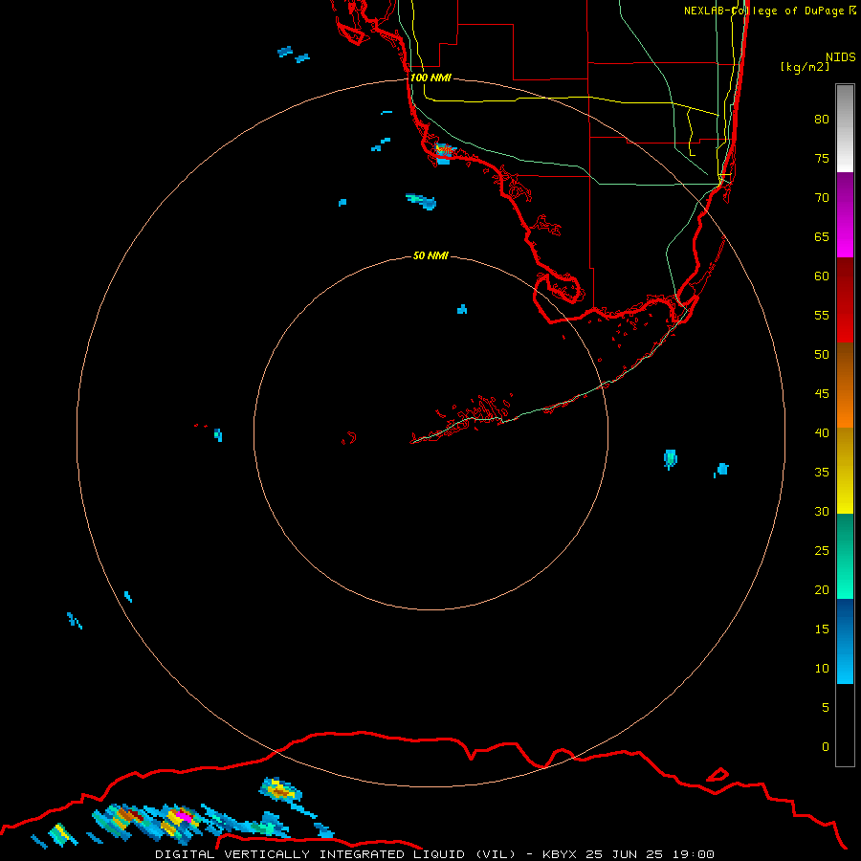The width and height of the screenshot is (861, 861).
Task: Click the 0 value on the color scale
Action: pyautogui.click(x=826, y=747)
